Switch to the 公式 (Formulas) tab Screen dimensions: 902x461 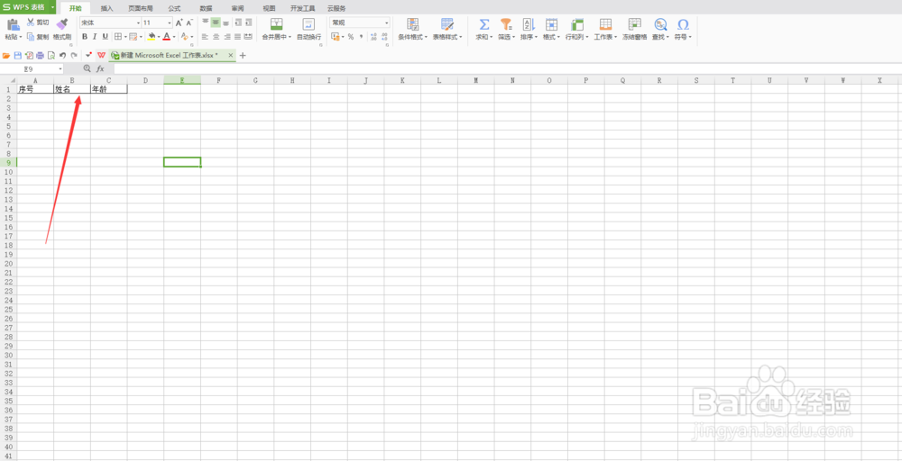[x=174, y=9]
